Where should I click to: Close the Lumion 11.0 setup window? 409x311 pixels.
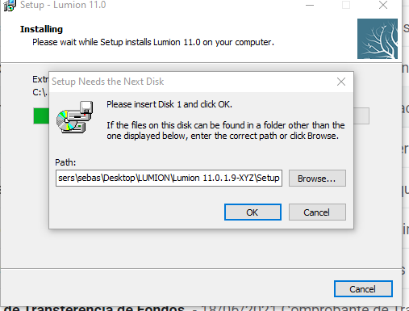tap(383, 5)
